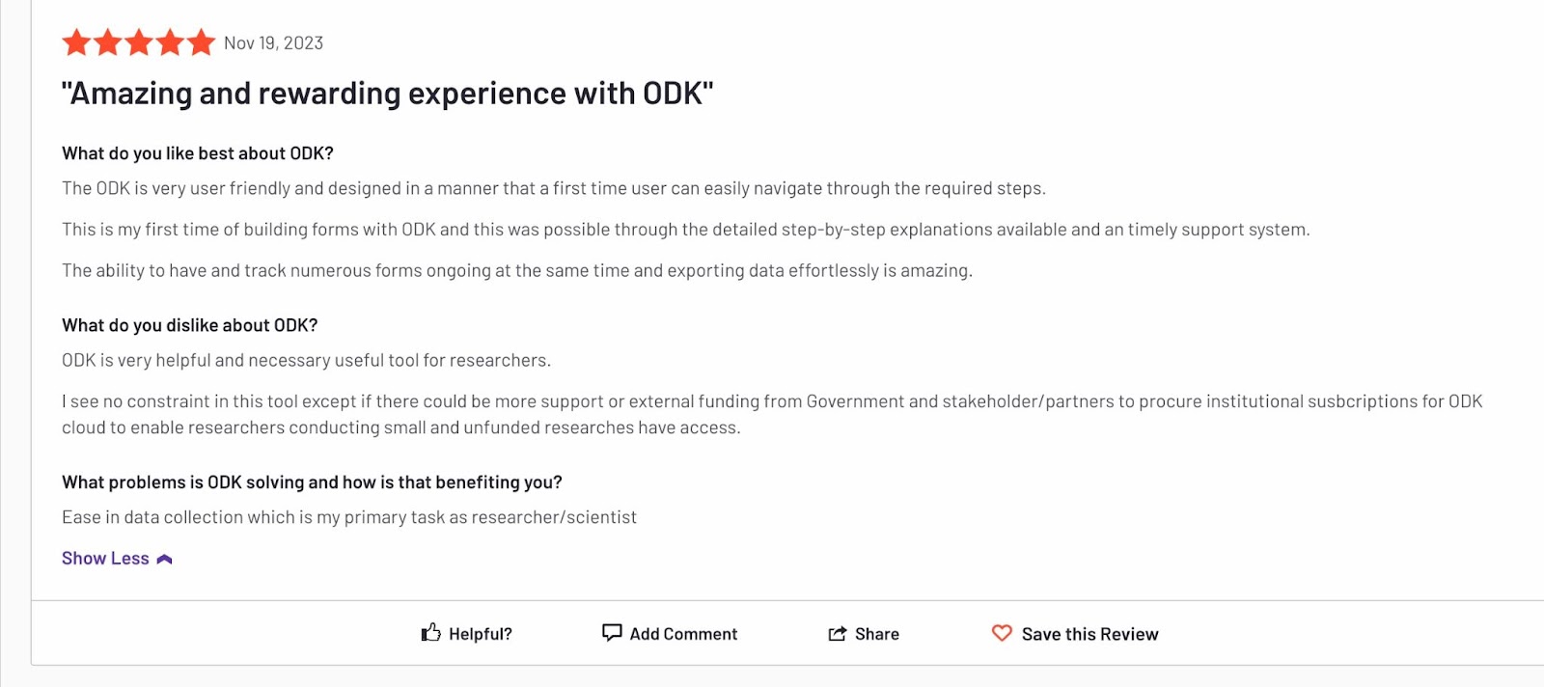This screenshot has width=1544, height=687.
Task: Click the heart icon to save review
Action: coord(1002,633)
